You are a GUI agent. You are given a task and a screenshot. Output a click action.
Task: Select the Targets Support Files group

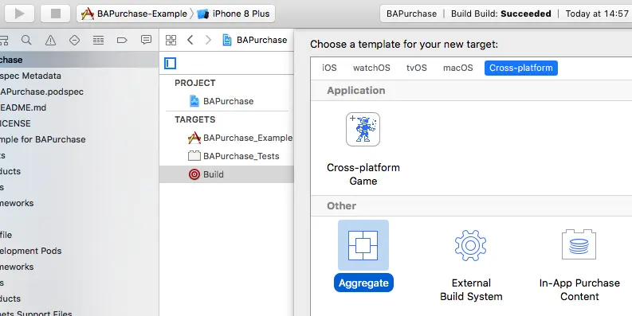point(36,314)
